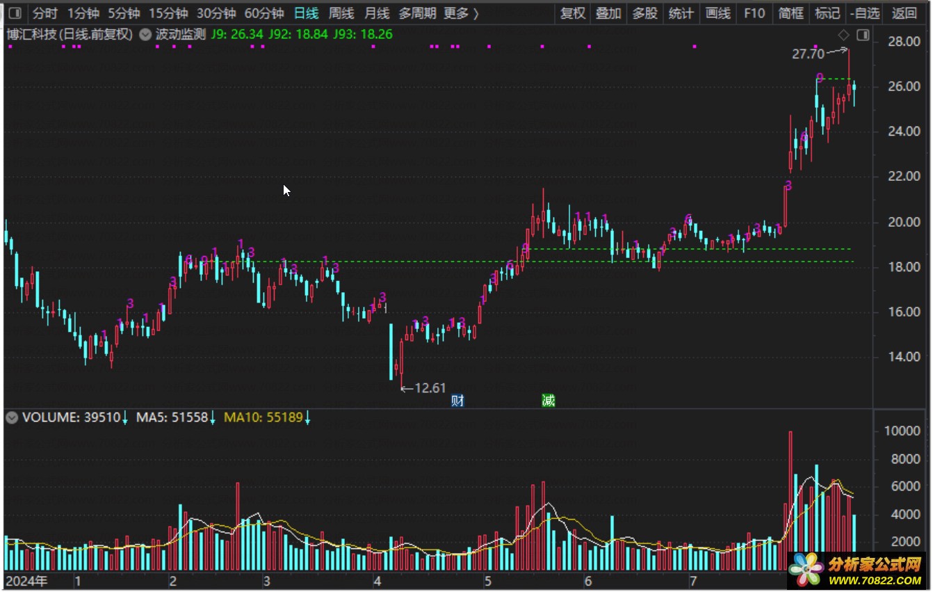Switch to 分时 intraday view
Viewport: 933px width, 592px height.
click(x=45, y=13)
